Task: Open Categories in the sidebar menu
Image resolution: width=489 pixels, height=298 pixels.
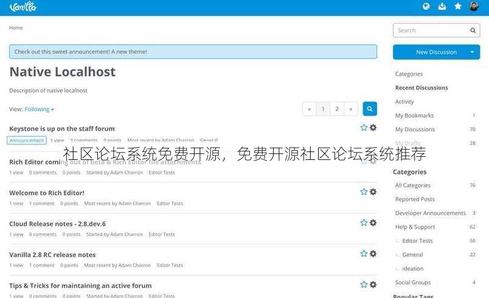Action: click(409, 74)
